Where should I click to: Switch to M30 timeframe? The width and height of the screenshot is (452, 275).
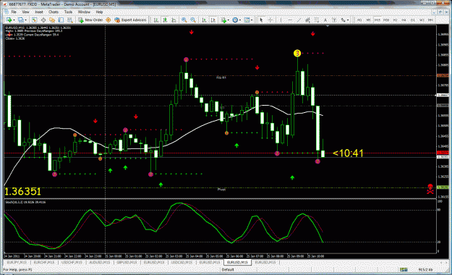386,20
